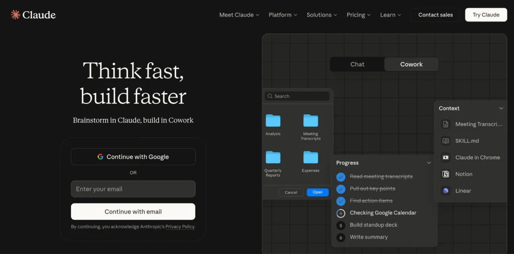Expand the Meet Claude dropdown menu
This screenshot has width=514, height=254.
click(239, 15)
